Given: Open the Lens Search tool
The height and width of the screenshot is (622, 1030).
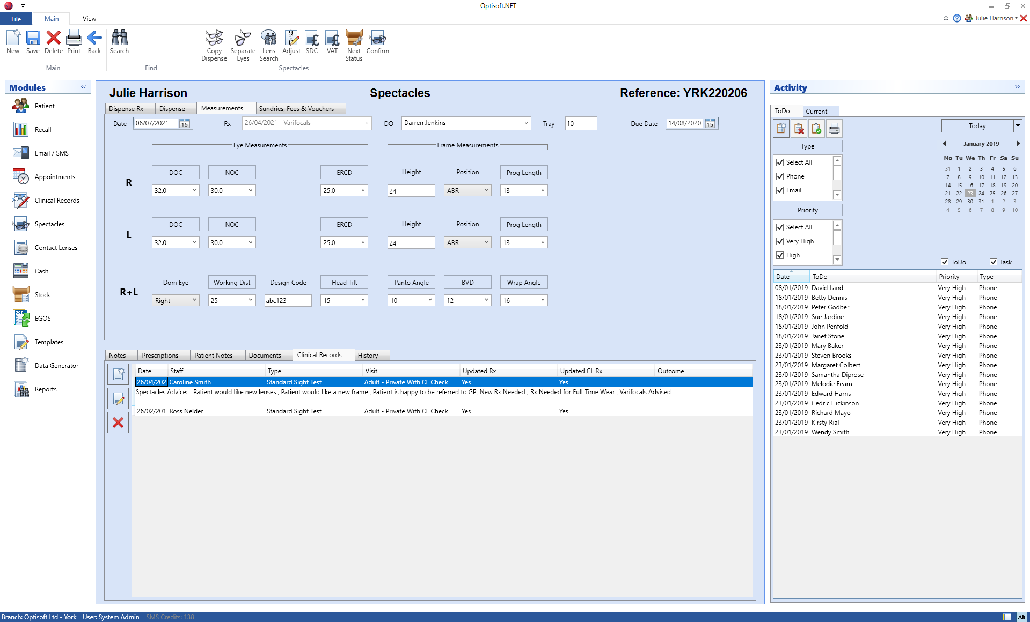Looking at the screenshot, I should tap(268, 46).
